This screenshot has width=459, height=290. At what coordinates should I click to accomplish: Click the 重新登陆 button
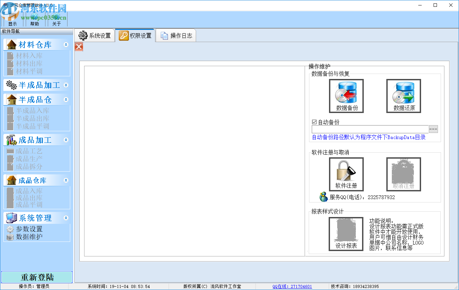37,277
